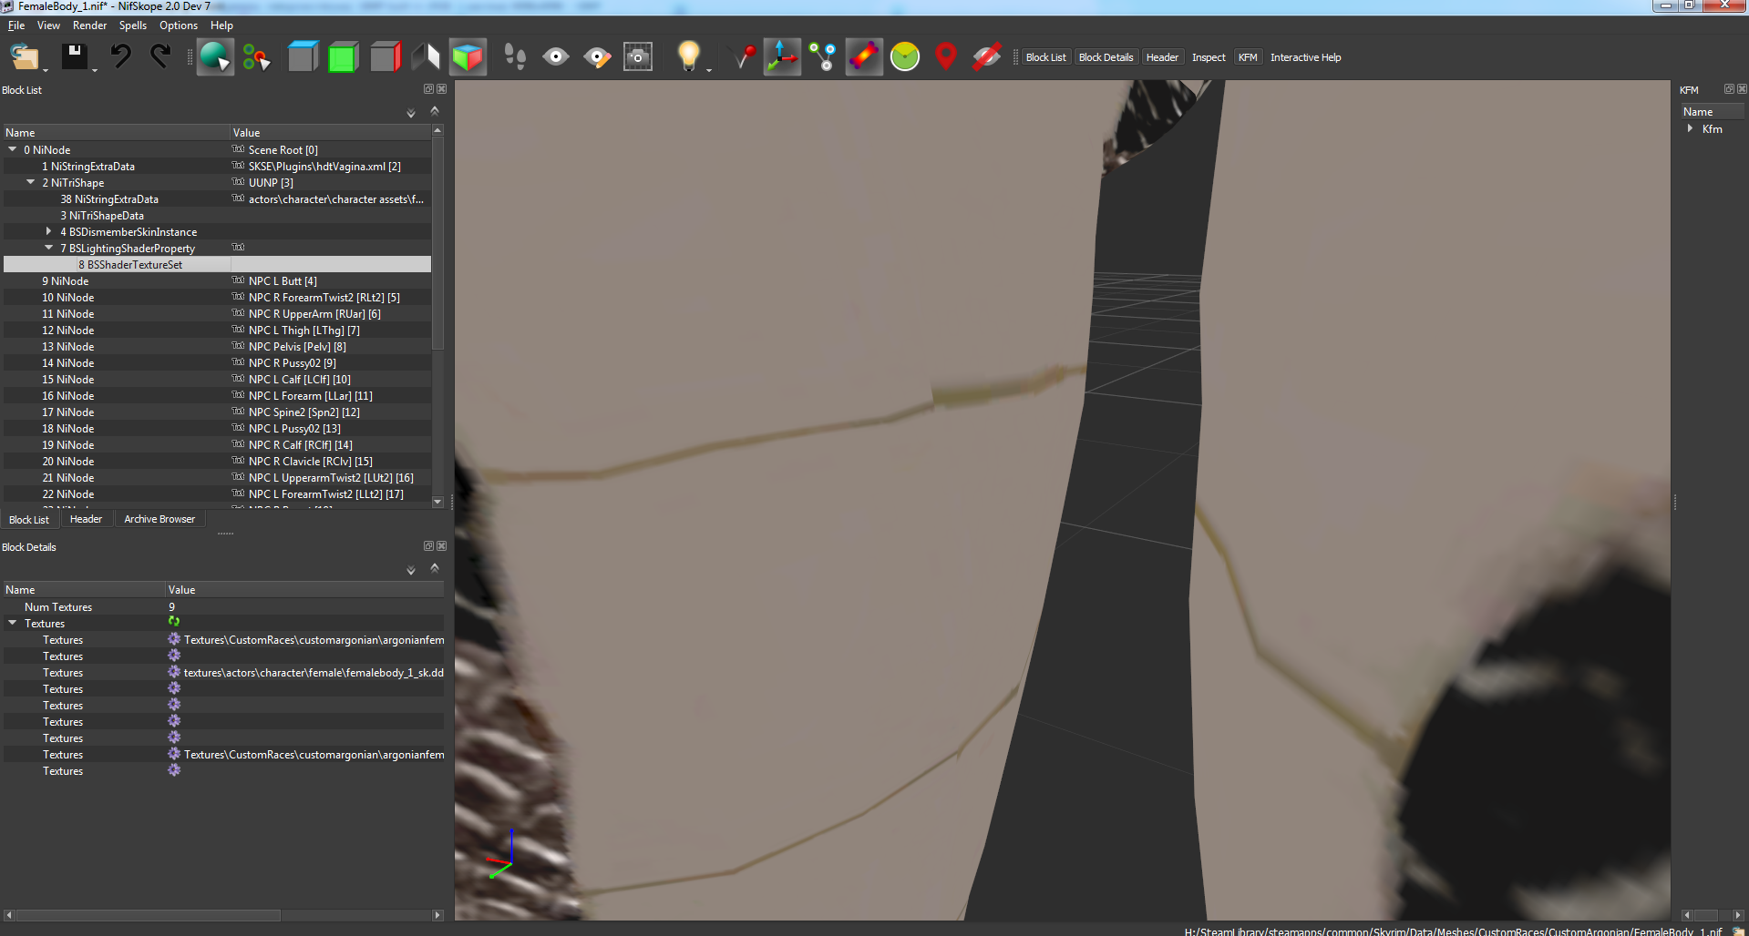Click the Inspect button on the right toolbar
1749x936 pixels.
1209,56
